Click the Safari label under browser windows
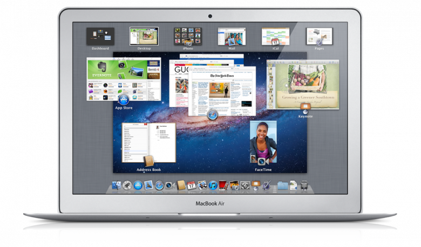 [213, 123]
